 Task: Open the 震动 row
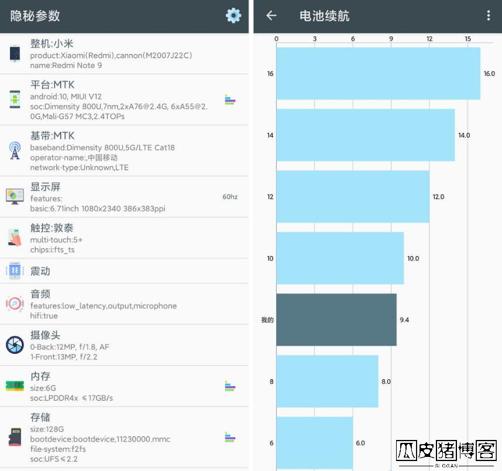coord(124,271)
